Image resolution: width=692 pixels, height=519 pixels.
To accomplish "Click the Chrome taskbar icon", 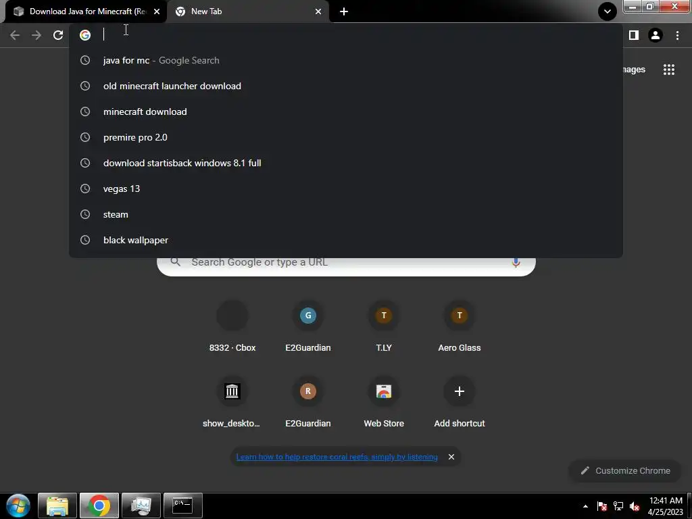I will click(x=99, y=505).
